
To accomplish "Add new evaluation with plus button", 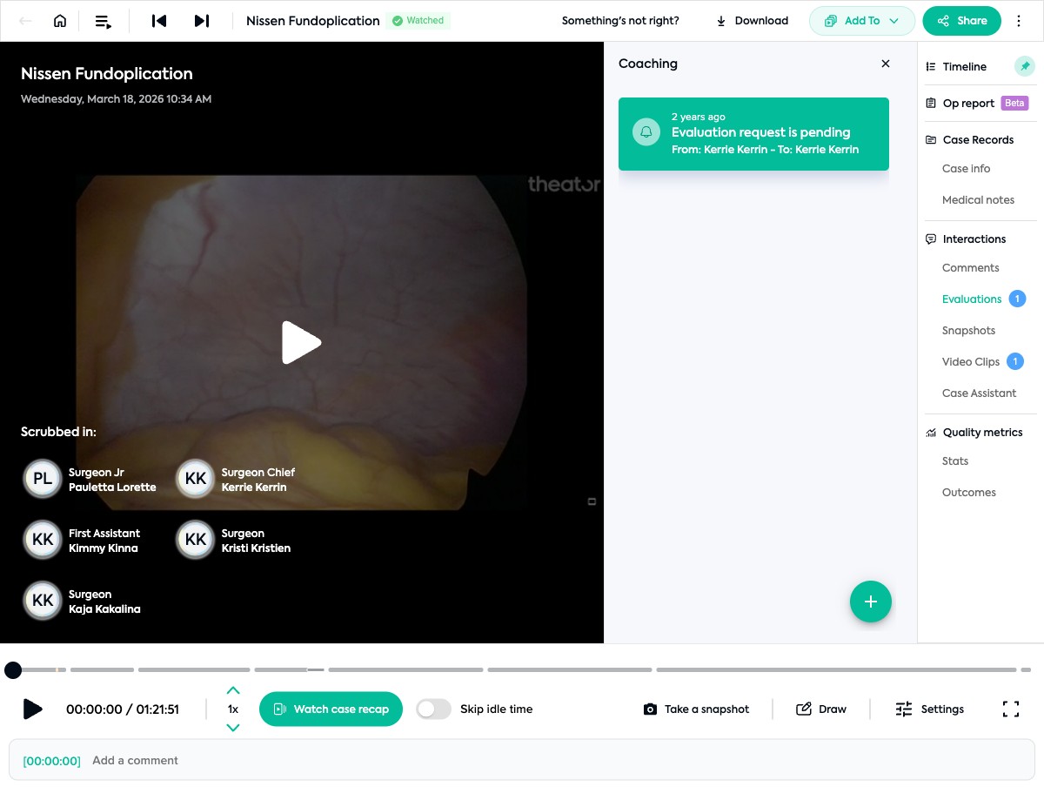I will coord(870,602).
